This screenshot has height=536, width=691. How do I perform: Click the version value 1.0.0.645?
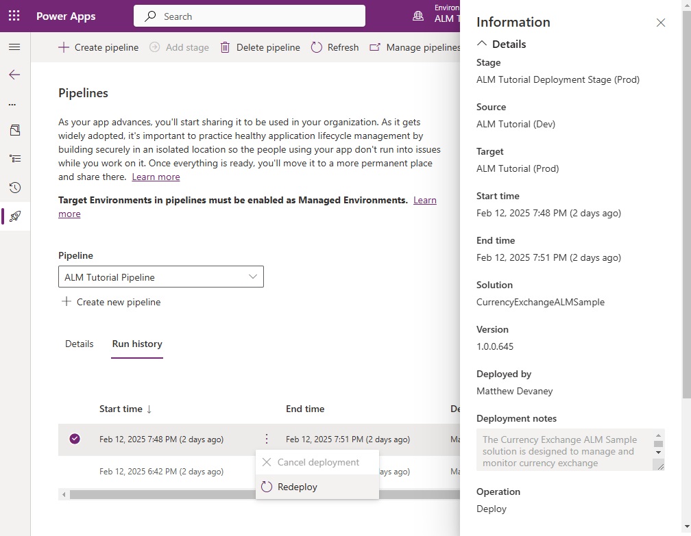coord(495,347)
